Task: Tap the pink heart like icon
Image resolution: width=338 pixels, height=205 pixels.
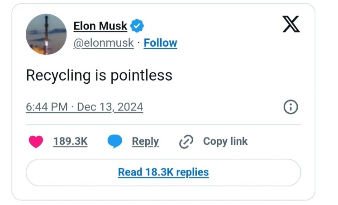Action: point(36,142)
